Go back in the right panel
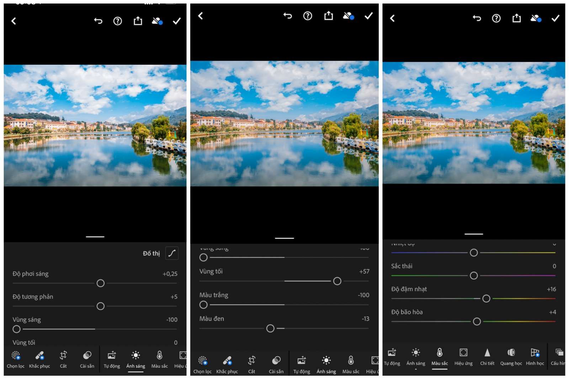This screenshot has height=379, width=569. pyautogui.click(x=392, y=18)
